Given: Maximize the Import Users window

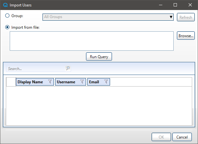Looking at the screenshot, I should (175, 5).
